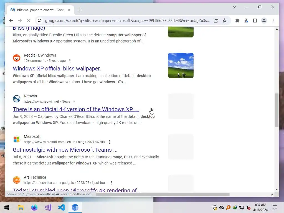Image resolution: width=284 pixels, height=213 pixels.
Task: Close the bliss wallpaper search tab
Action: pyautogui.click(x=69, y=10)
